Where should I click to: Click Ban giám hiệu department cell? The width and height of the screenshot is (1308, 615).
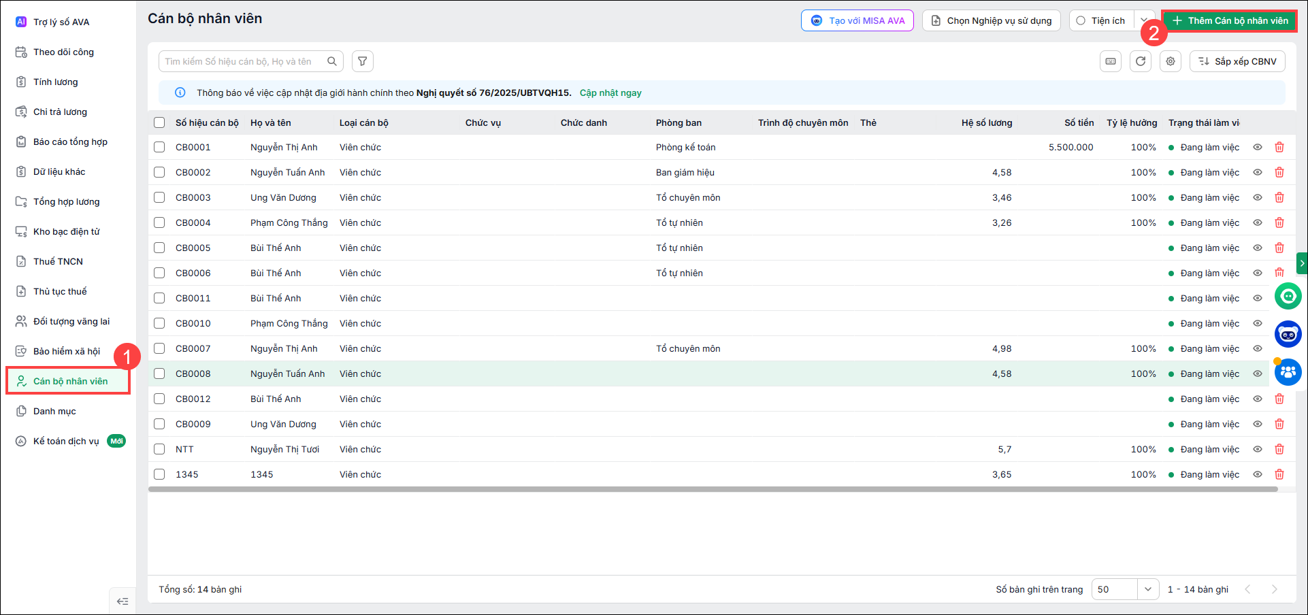(x=685, y=172)
